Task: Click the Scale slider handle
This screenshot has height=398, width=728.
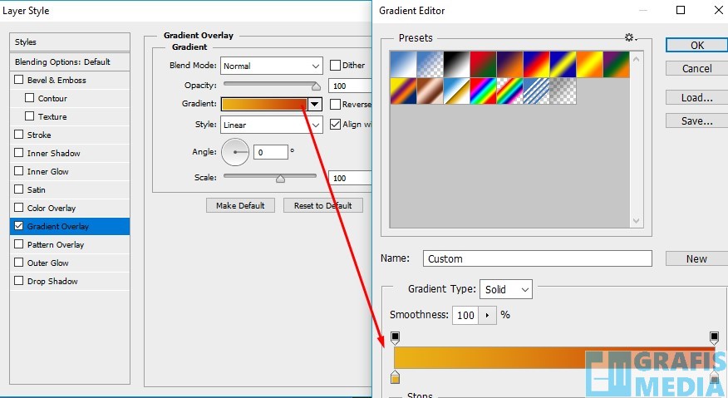Action: [x=280, y=179]
